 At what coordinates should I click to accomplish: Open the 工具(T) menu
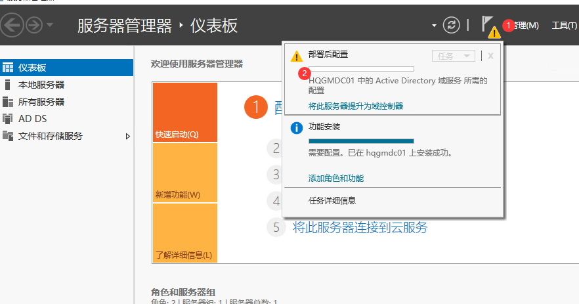pyautogui.click(x=565, y=26)
